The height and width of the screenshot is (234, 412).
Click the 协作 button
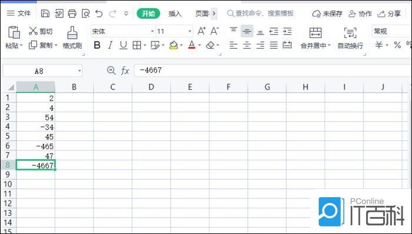click(x=360, y=13)
